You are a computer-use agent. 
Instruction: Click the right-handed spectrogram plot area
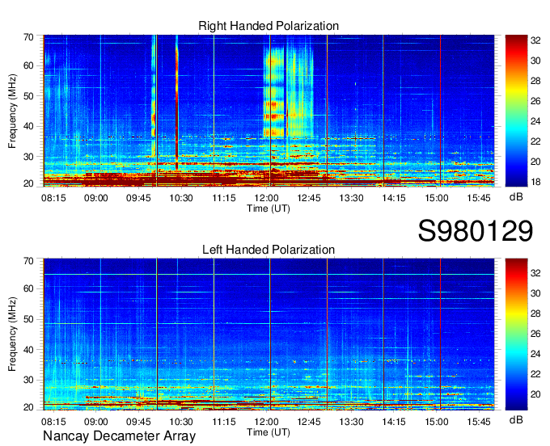(x=269, y=111)
